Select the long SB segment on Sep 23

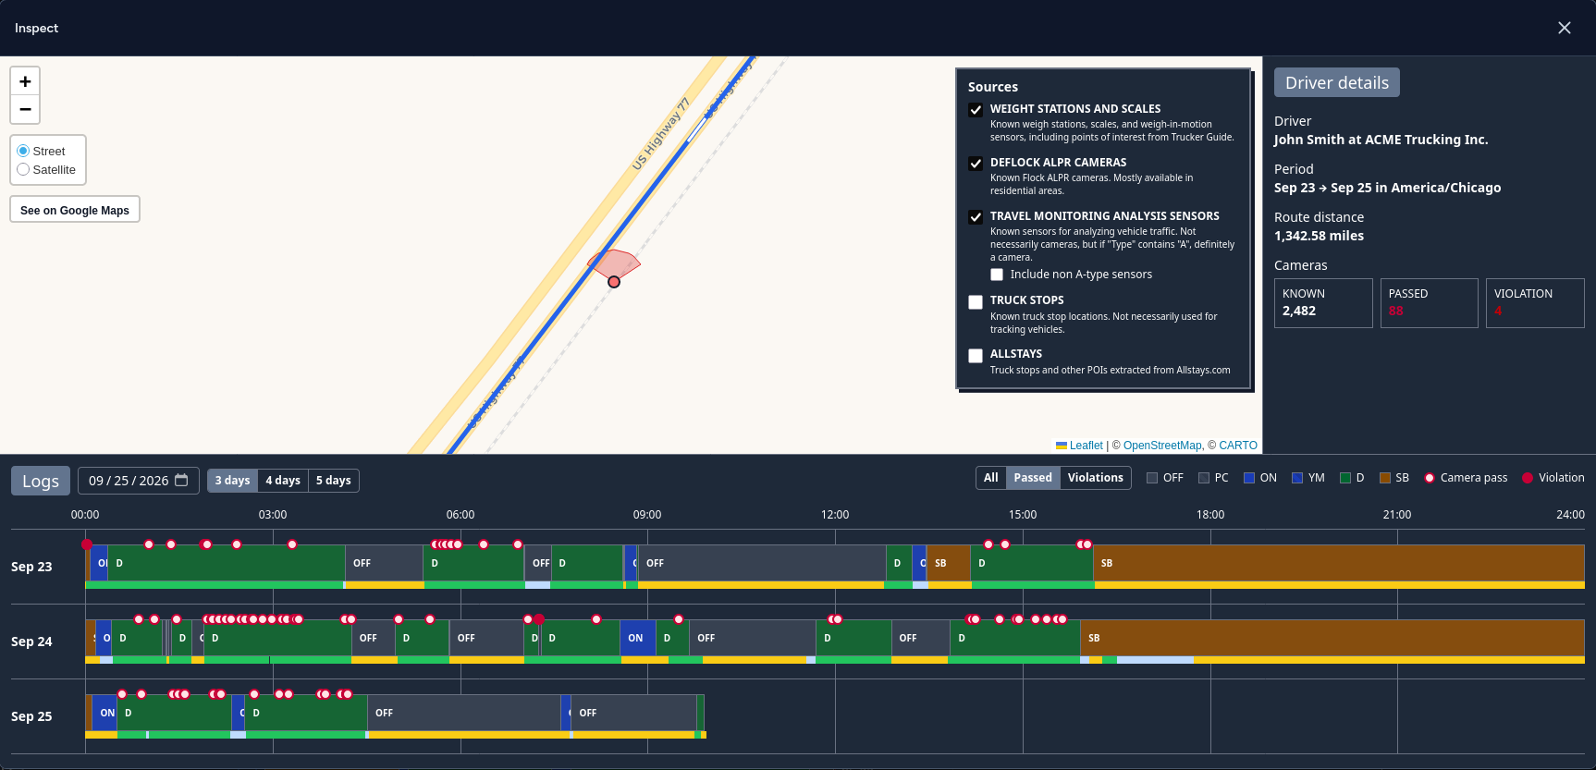tap(1339, 563)
